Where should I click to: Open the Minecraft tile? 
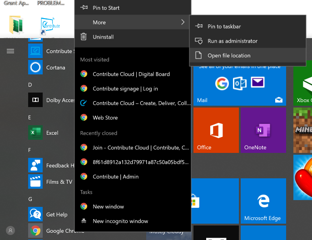(x=302, y=130)
